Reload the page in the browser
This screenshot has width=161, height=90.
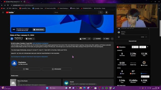point(8,5)
